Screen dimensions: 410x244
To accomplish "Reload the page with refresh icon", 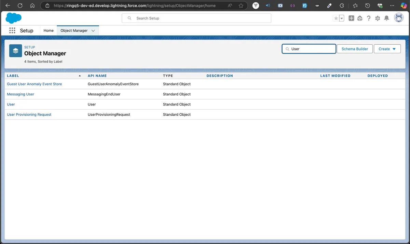I will point(20,5).
